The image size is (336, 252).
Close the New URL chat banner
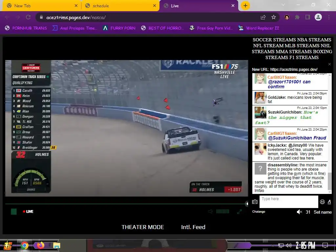coord(329,64)
